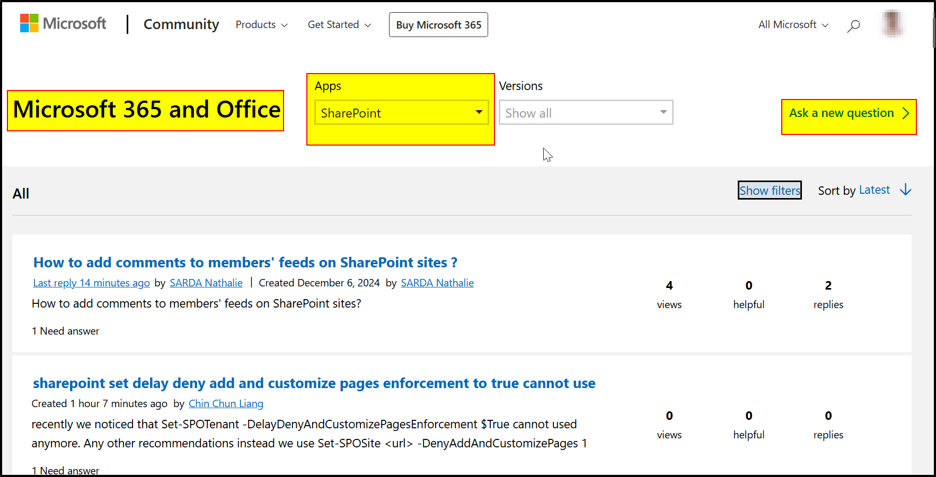Select the '2 replies' count text
The width and height of the screenshot is (936, 477).
click(828, 295)
